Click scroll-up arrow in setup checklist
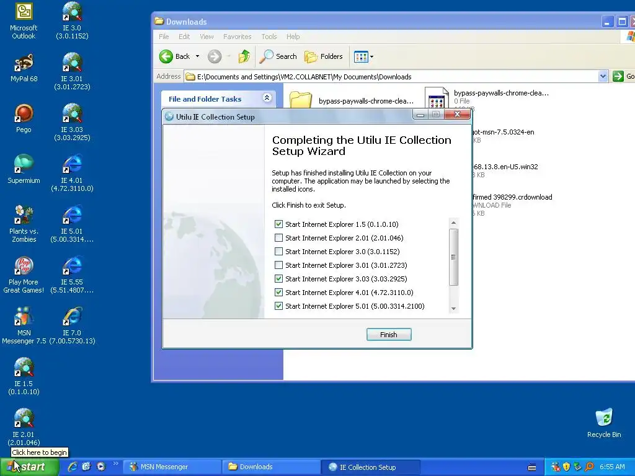The image size is (635, 476). 453,223
